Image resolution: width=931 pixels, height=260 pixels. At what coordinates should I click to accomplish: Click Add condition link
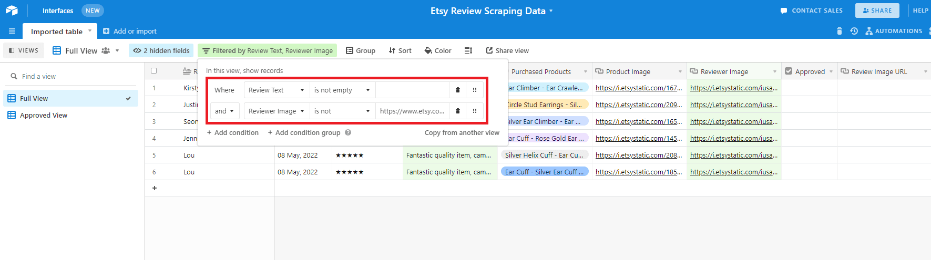click(x=233, y=133)
